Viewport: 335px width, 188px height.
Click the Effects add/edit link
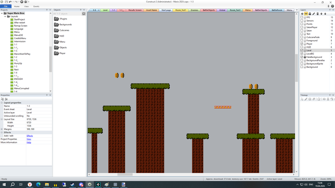pyautogui.click(x=29, y=136)
